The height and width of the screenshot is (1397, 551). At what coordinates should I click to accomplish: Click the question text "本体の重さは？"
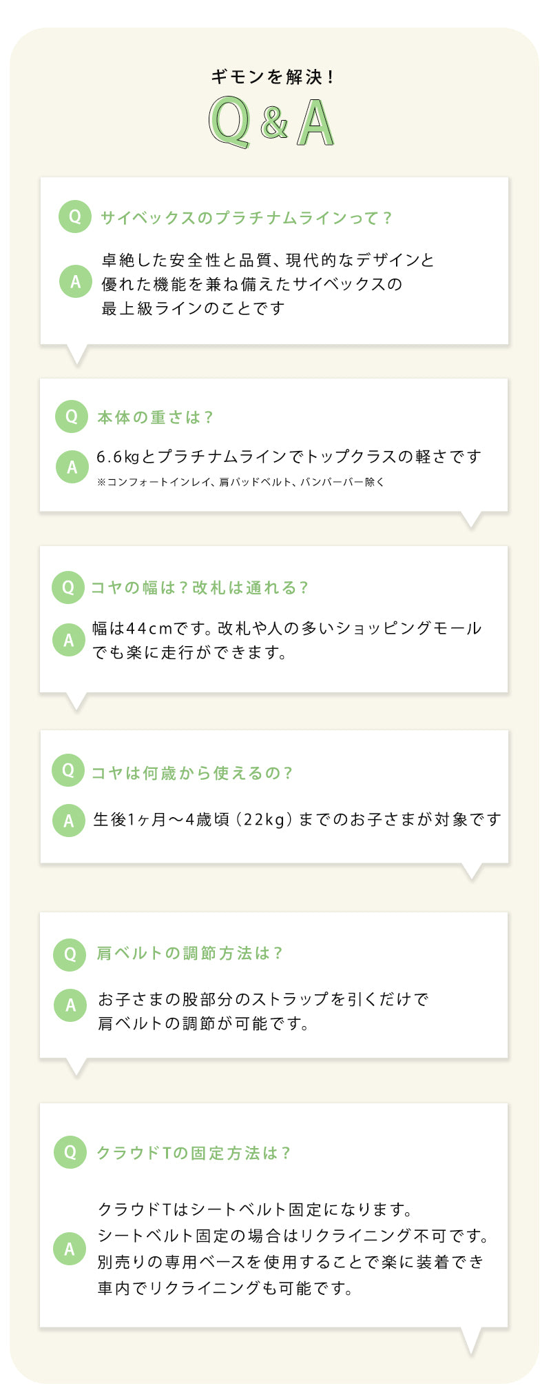[x=156, y=417]
